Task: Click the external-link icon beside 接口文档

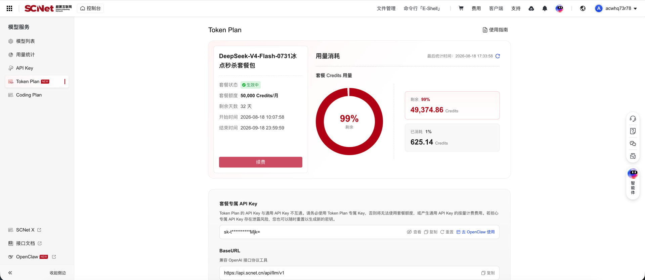Action: click(x=40, y=243)
